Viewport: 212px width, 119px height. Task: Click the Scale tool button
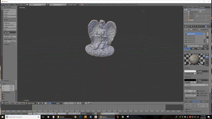point(10,14)
